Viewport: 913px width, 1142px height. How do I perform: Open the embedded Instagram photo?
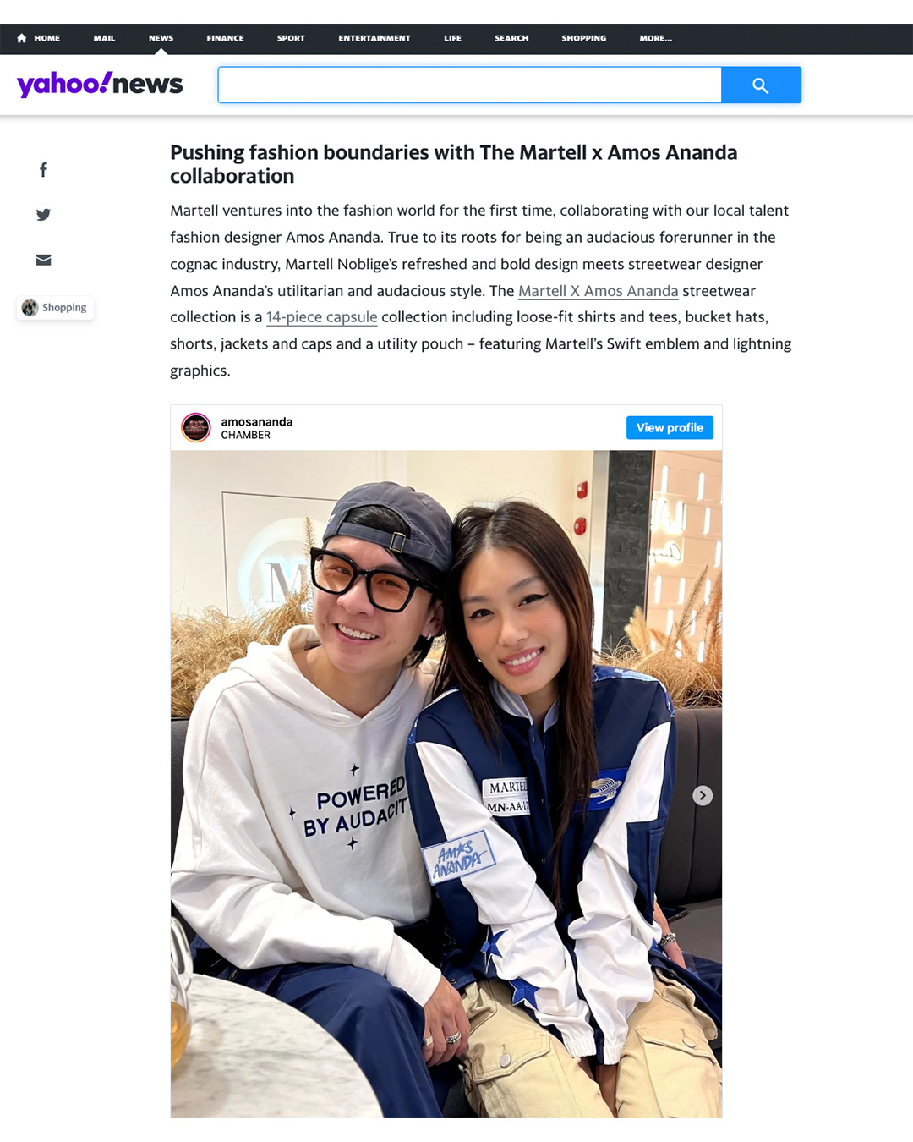[446, 784]
